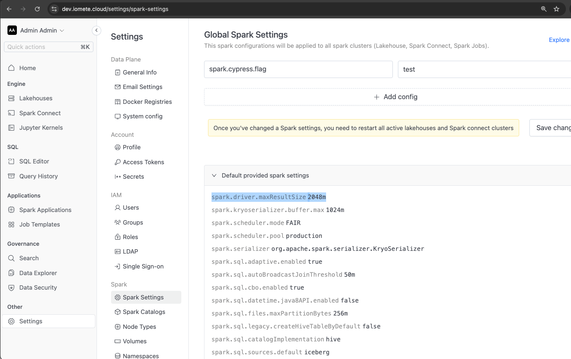Reload the page with the refresh icon
This screenshot has width=571, height=359.
[x=37, y=9]
